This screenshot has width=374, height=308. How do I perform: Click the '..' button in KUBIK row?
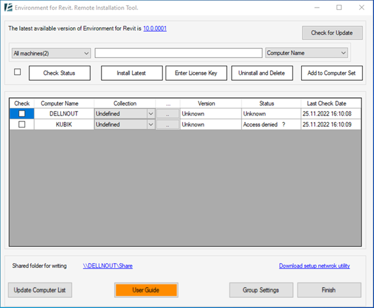pyautogui.click(x=168, y=124)
